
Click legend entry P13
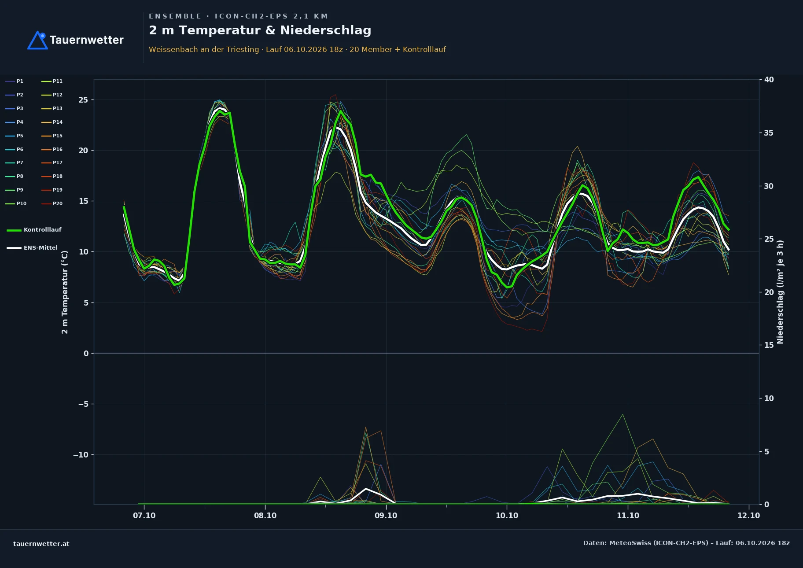tap(52, 109)
